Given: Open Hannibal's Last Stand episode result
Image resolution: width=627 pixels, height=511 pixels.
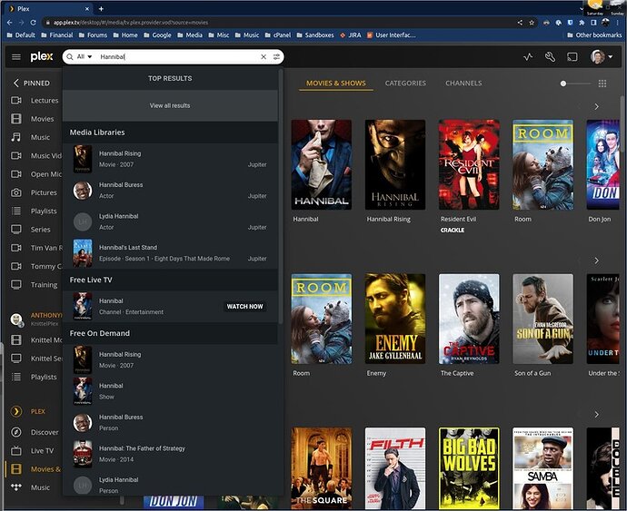Looking at the screenshot, I should (x=170, y=253).
